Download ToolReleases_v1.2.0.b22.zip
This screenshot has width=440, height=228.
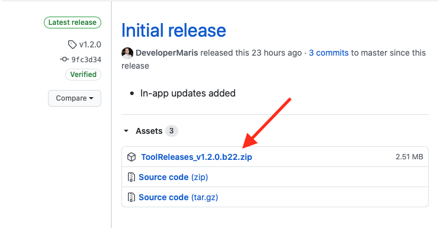click(x=197, y=157)
